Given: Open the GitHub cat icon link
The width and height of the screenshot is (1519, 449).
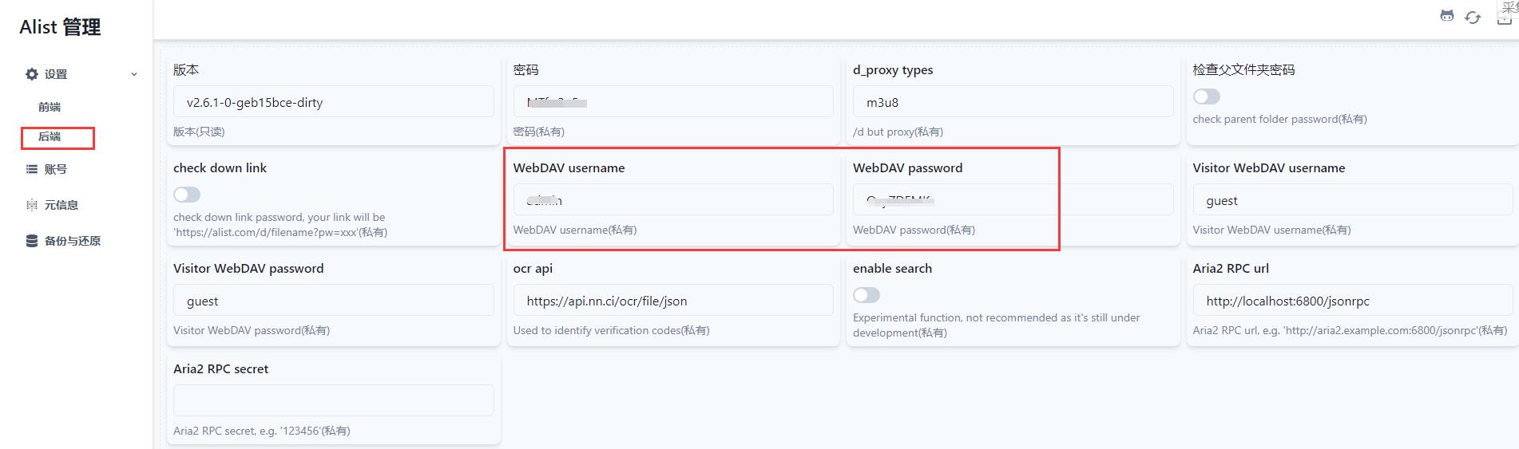Looking at the screenshot, I should tap(1446, 16).
